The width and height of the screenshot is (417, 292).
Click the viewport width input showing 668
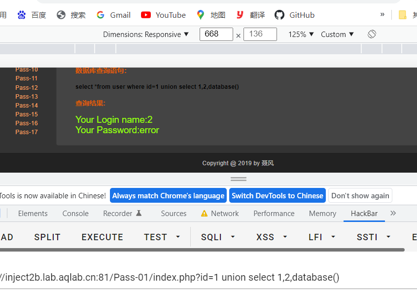[x=216, y=34]
